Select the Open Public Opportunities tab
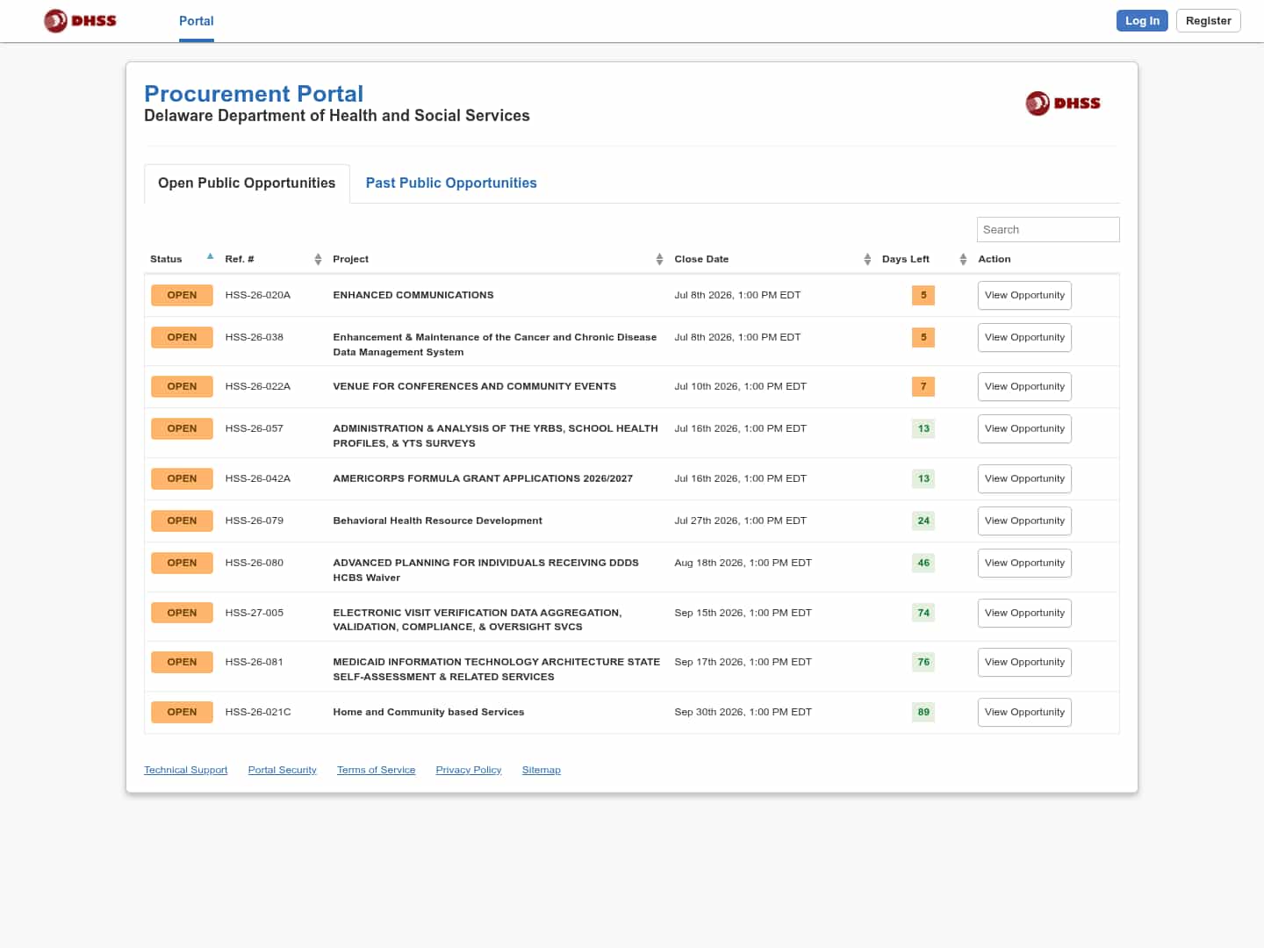 [247, 183]
